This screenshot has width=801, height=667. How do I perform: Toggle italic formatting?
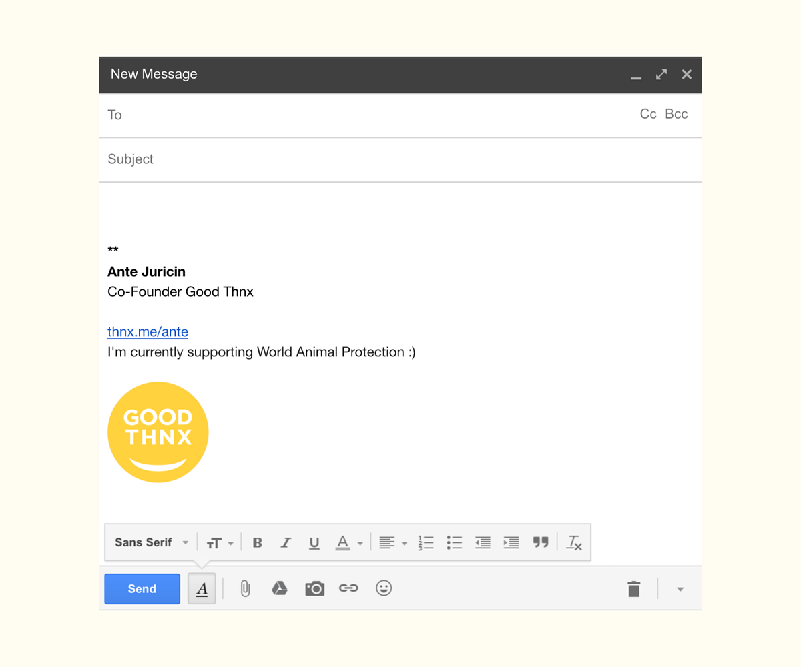point(286,542)
